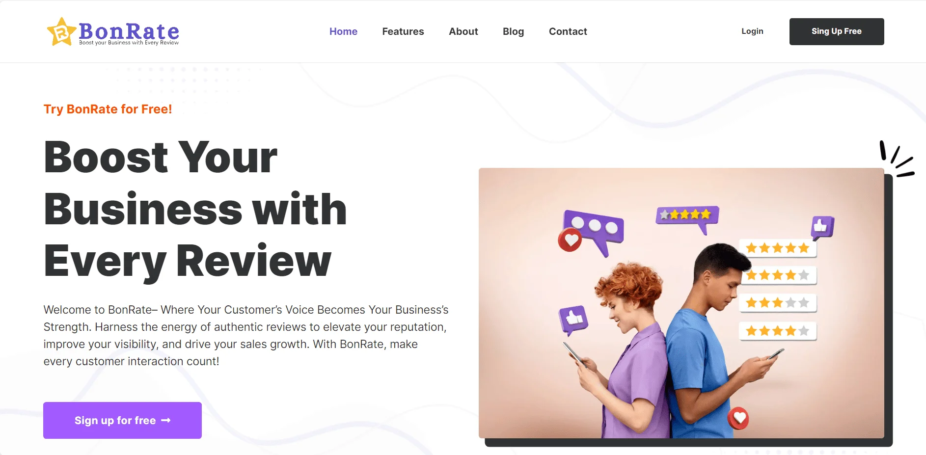The height and width of the screenshot is (455, 926).
Task: Open the About page link
Action: [463, 31]
